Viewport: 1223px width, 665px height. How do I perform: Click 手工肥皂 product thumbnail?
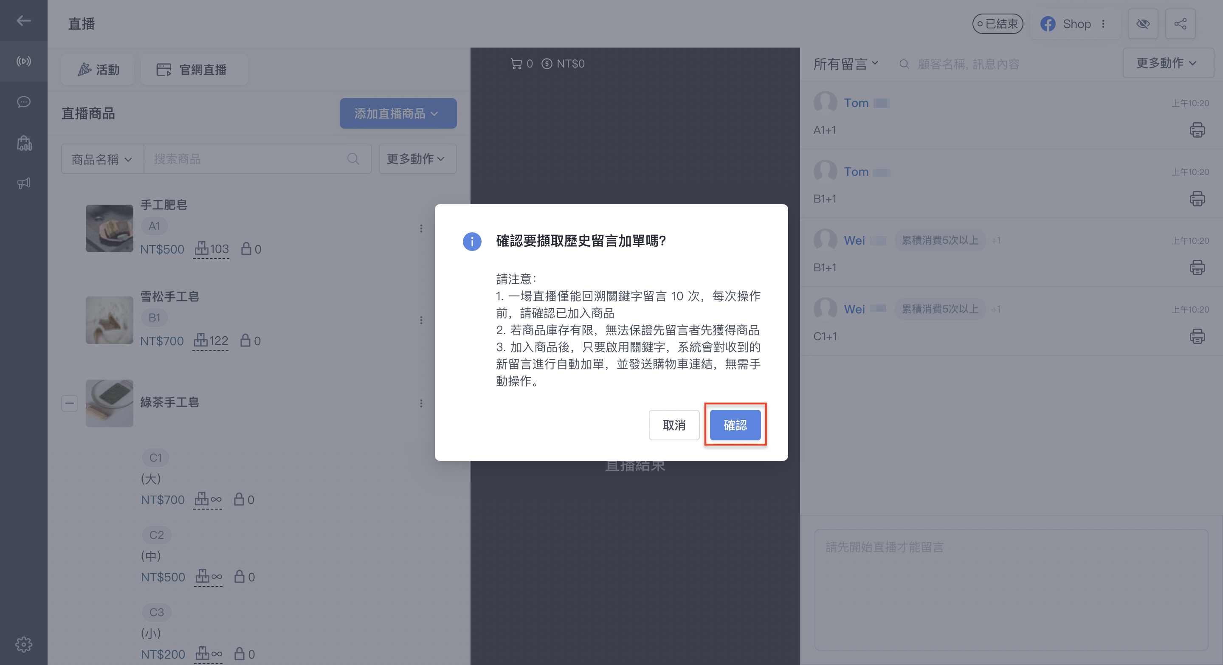click(109, 228)
